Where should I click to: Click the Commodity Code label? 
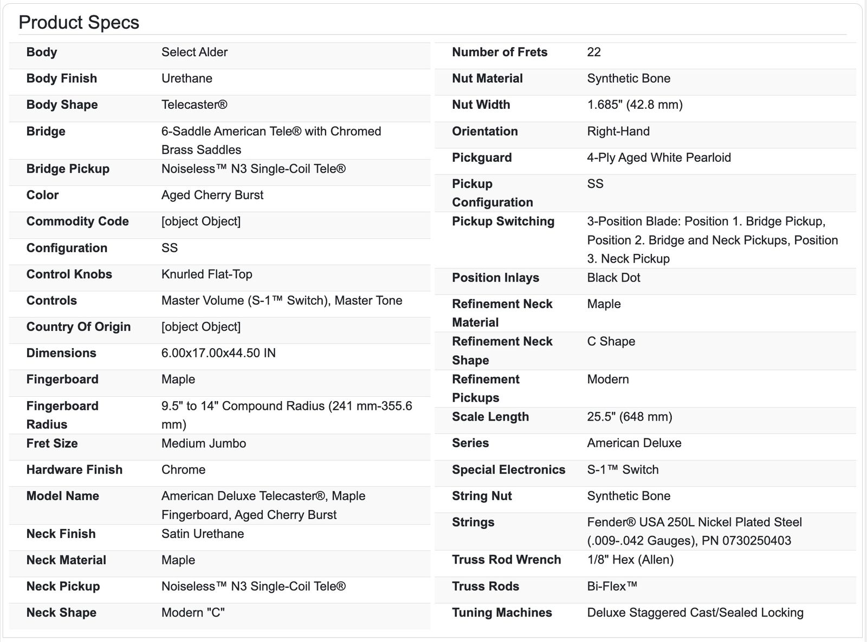pyautogui.click(x=77, y=221)
